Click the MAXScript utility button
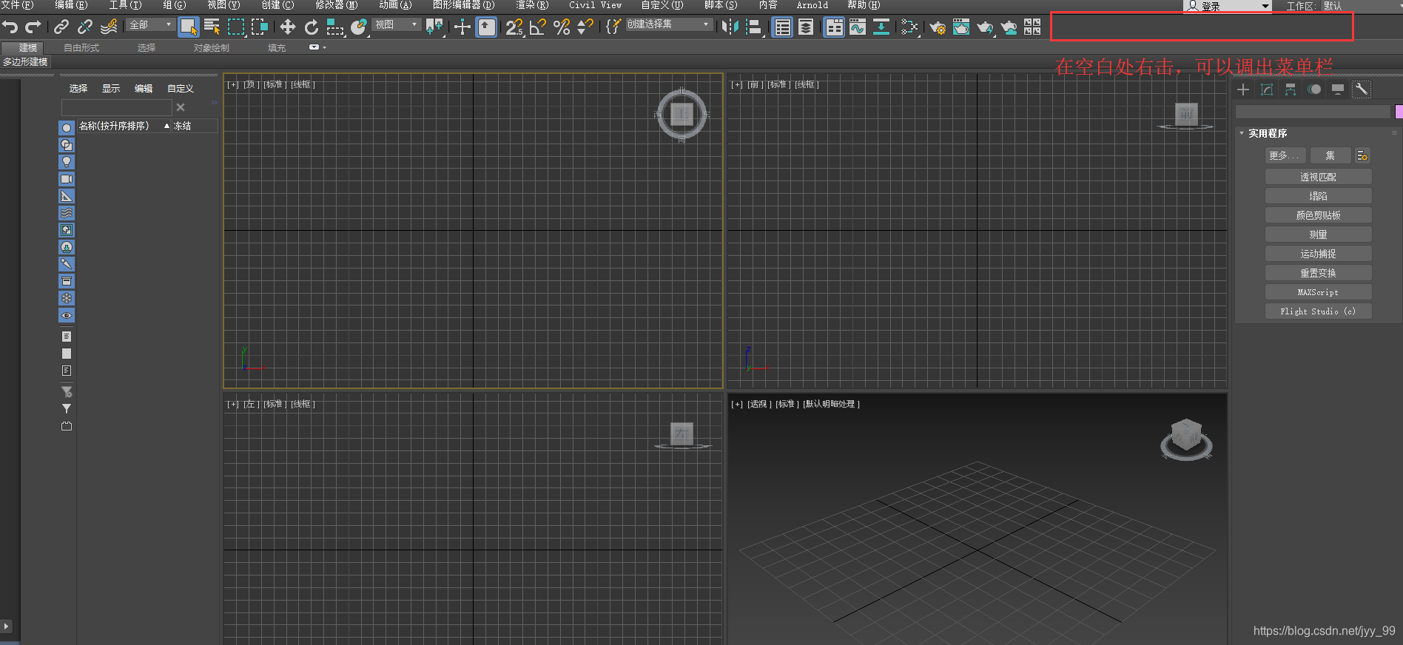1403x645 pixels. point(1318,292)
